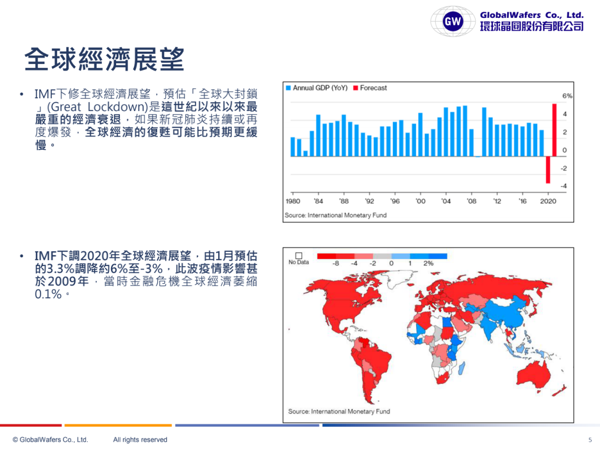Viewport: 600px width, 450px height.
Task: Click the slide page number 5
Action: 590,439
